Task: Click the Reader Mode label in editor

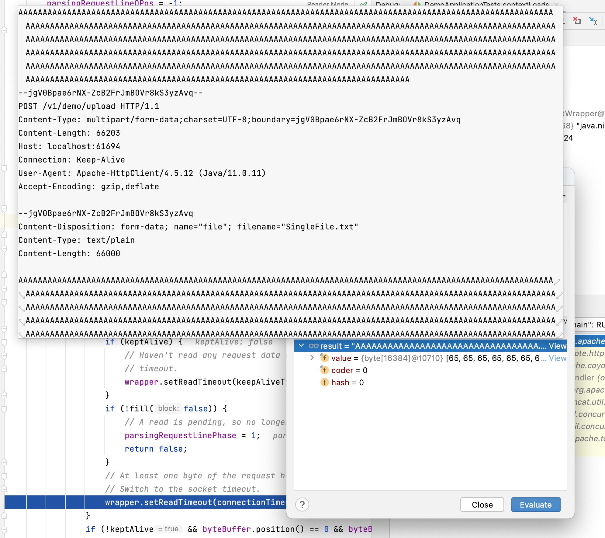Action: [327, 4]
